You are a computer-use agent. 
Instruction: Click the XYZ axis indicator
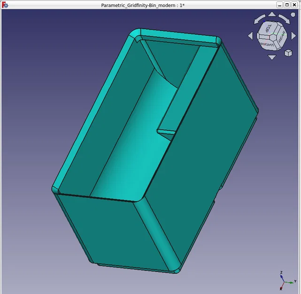point(287,281)
